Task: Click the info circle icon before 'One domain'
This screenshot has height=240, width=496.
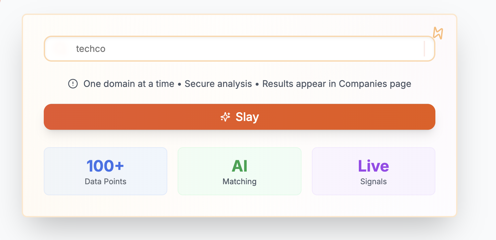Action: click(x=73, y=84)
